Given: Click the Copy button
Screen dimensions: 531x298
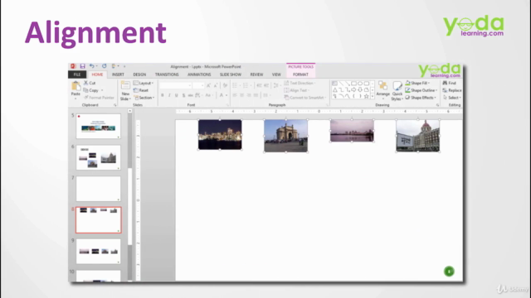Looking at the screenshot, I should pyautogui.click(x=91, y=90).
